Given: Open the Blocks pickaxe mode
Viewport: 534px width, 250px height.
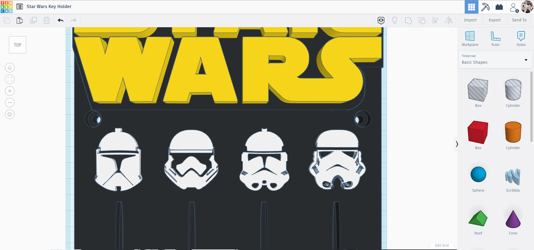Looking at the screenshot, I should click(x=485, y=7).
